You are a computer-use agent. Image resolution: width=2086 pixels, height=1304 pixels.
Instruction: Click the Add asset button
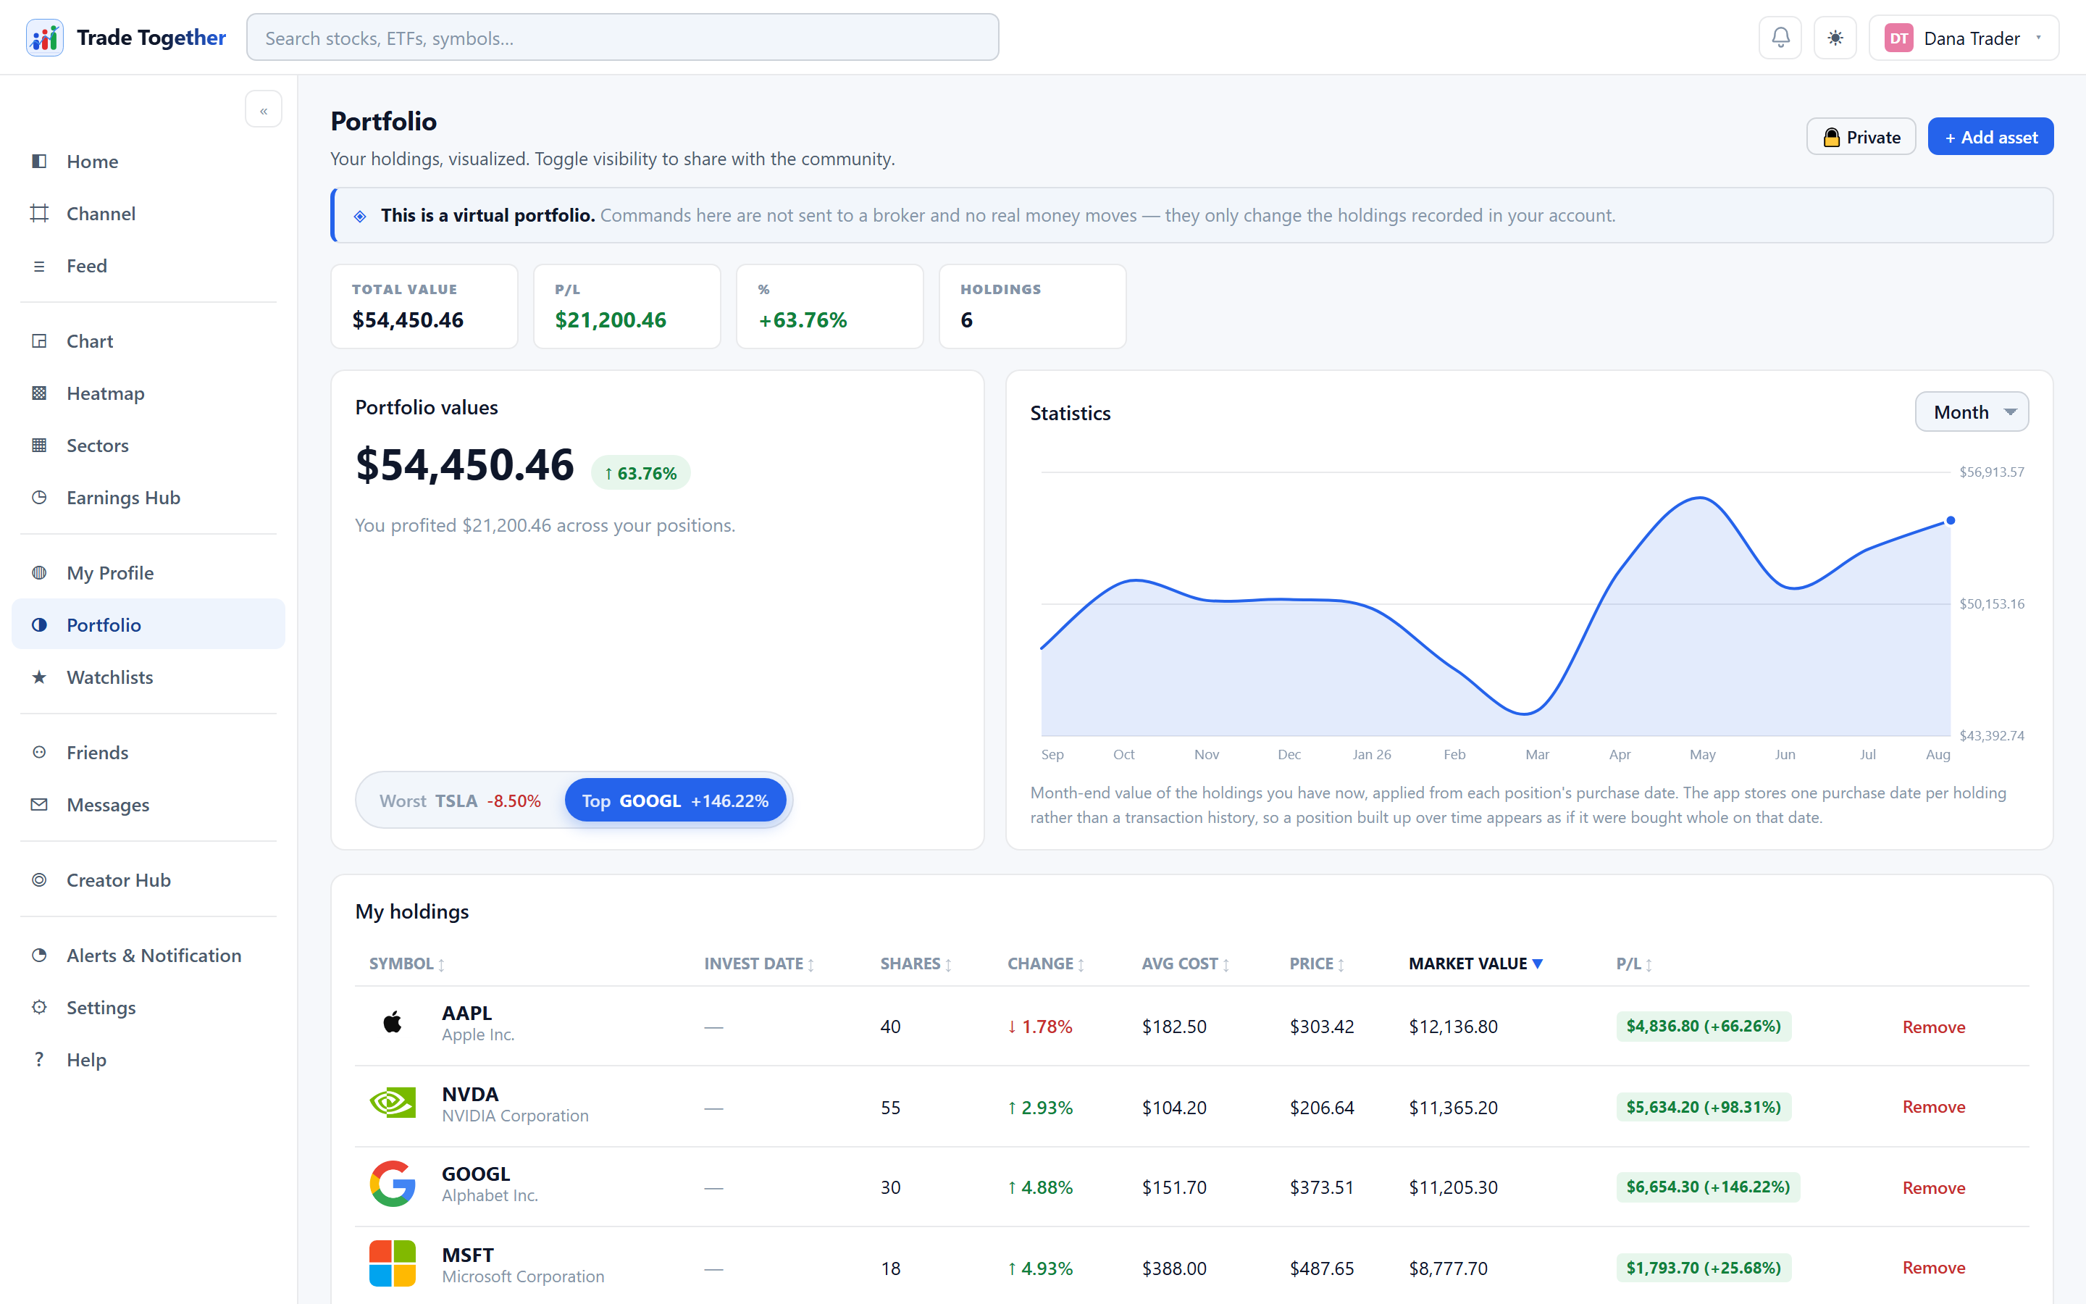tap(1990, 137)
